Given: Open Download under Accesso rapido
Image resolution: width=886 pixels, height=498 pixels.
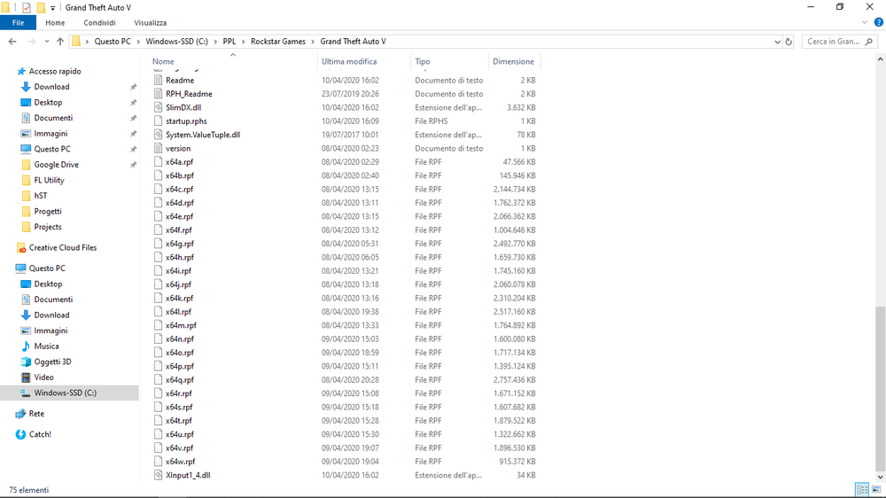Looking at the screenshot, I should (x=51, y=87).
